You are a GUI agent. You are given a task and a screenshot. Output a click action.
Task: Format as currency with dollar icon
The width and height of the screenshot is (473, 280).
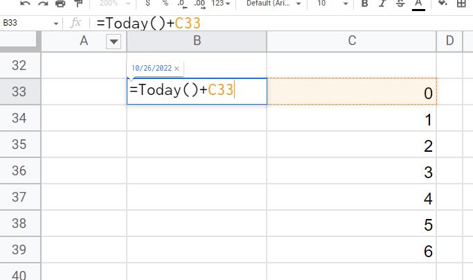point(148,3)
